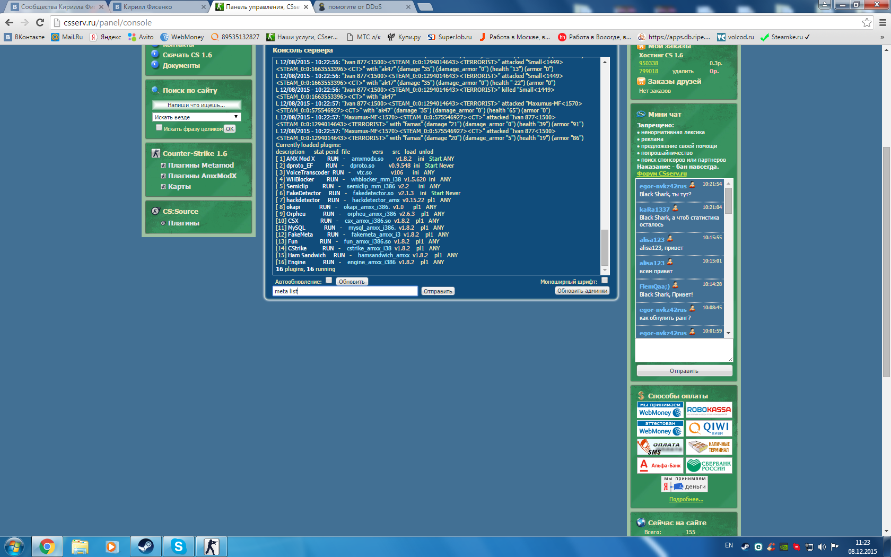The image size is (891, 557).
Task: Click the console Отправить button
Action: coord(438,291)
